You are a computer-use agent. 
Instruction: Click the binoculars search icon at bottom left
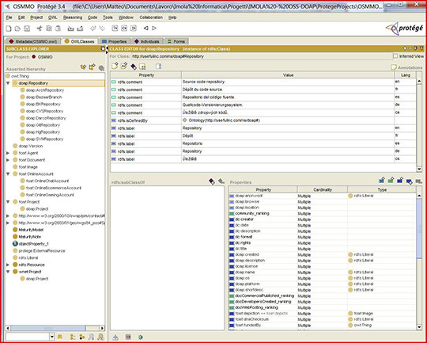(60, 337)
